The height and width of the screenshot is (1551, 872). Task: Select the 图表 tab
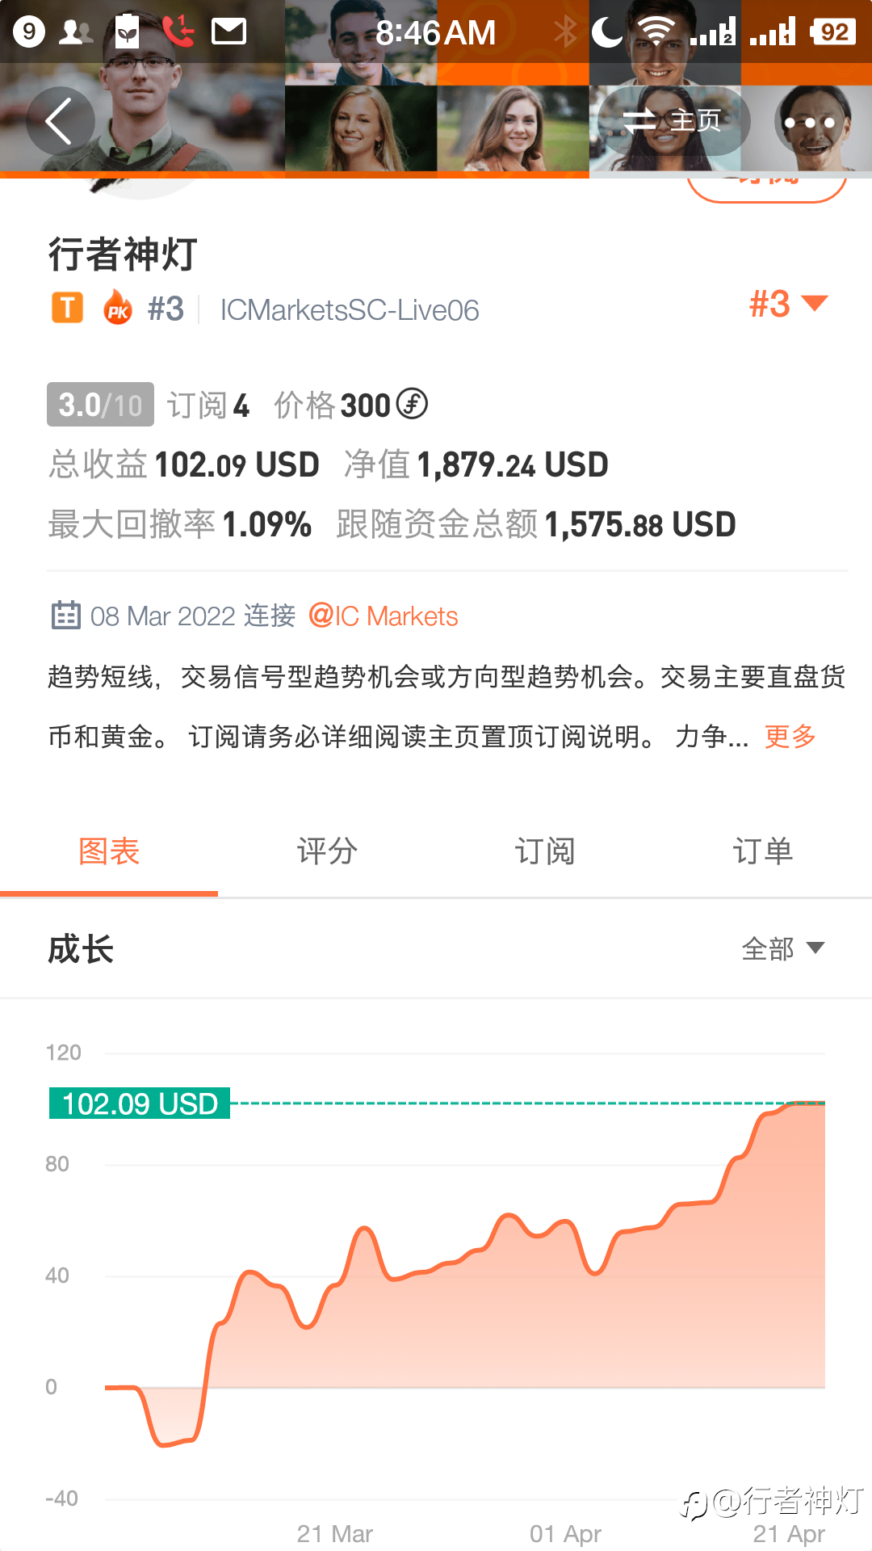click(109, 851)
